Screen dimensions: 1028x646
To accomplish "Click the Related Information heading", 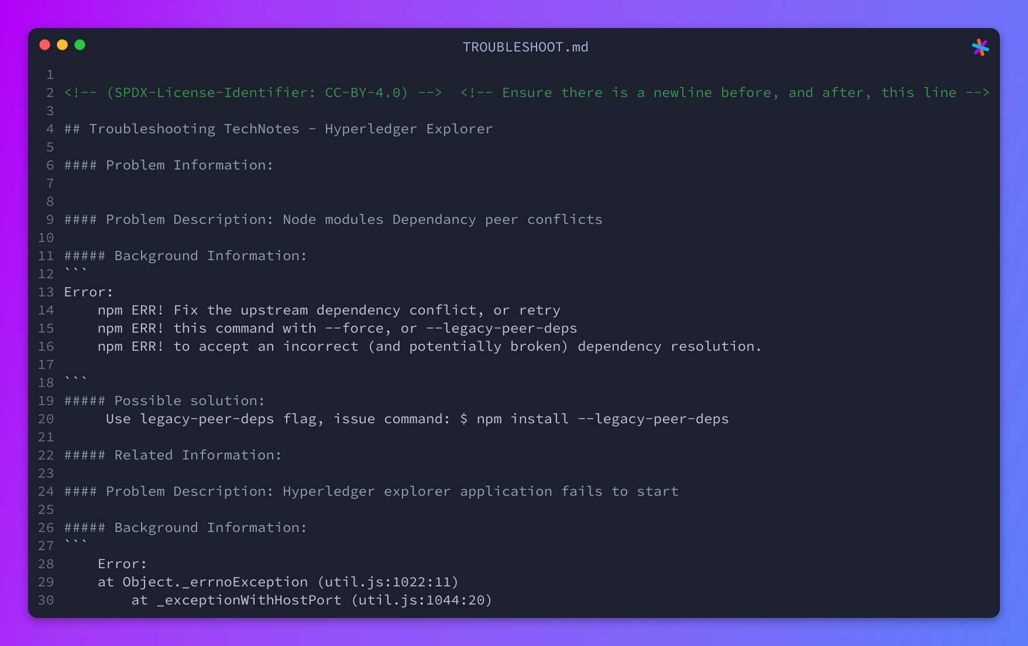I will (173, 455).
